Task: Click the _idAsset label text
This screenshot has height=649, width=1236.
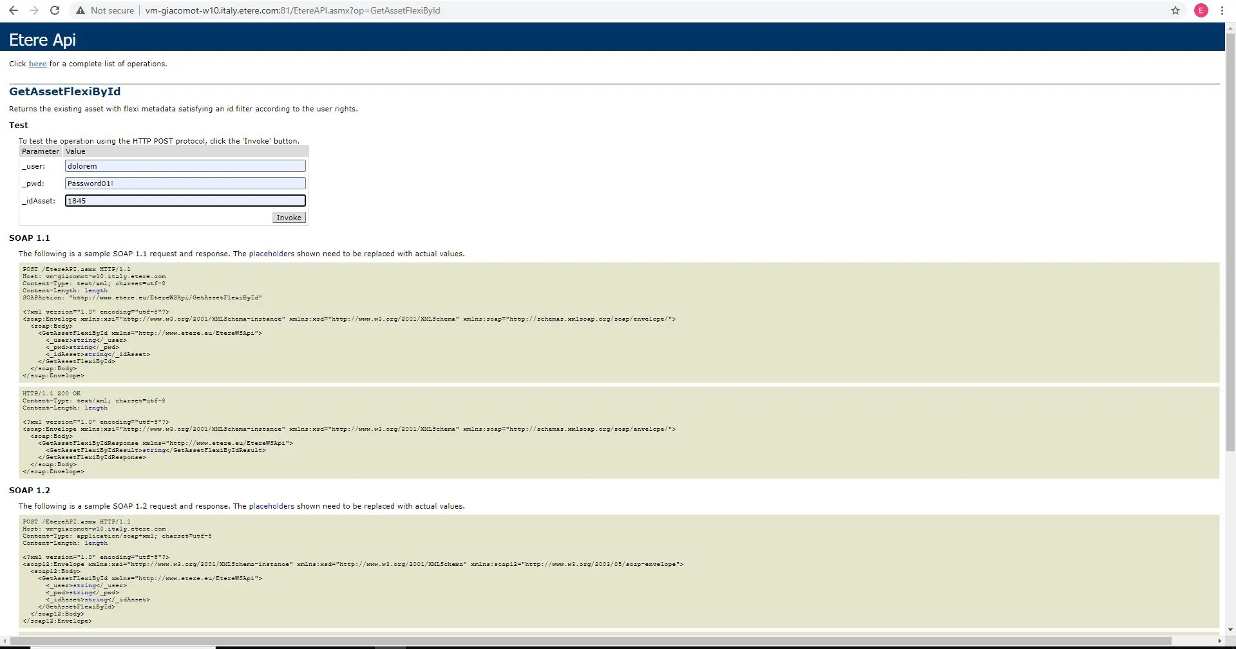Action: [39, 201]
